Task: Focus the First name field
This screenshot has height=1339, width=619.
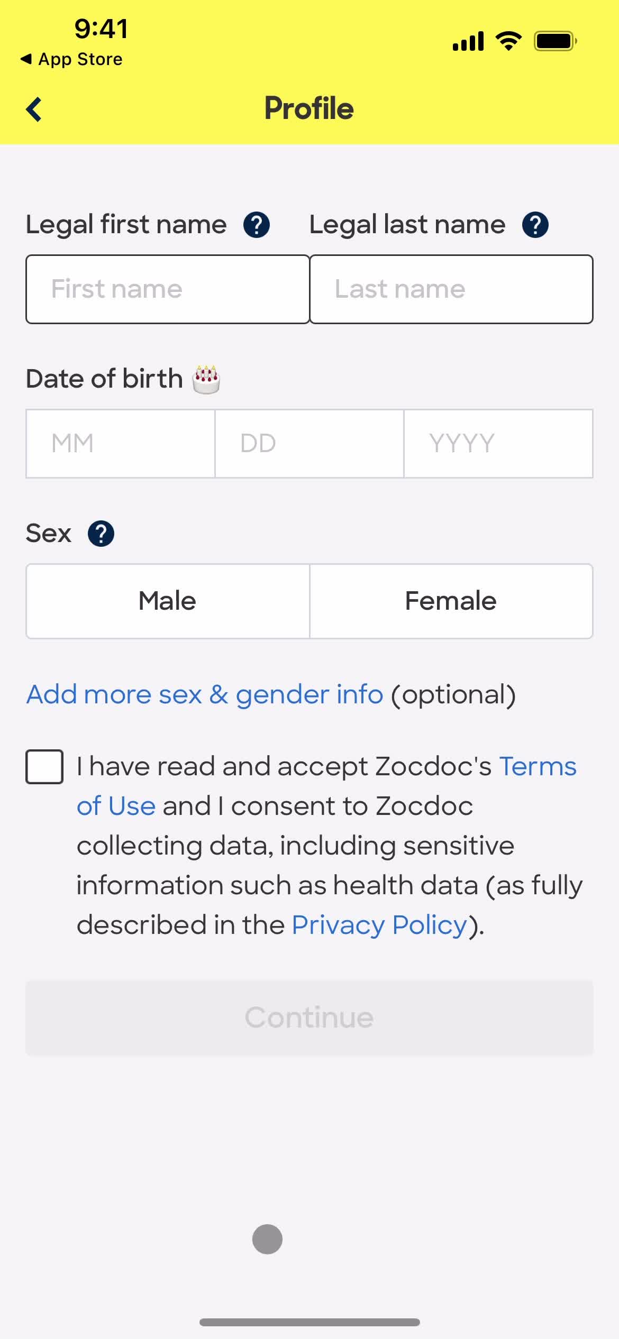Action: 168,289
